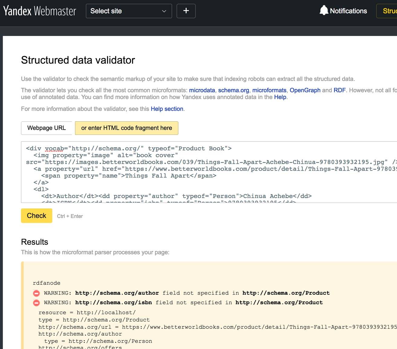This screenshot has width=397, height=349.
Task: Click 'resource = http://localhost/' line
Action: (87, 312)
